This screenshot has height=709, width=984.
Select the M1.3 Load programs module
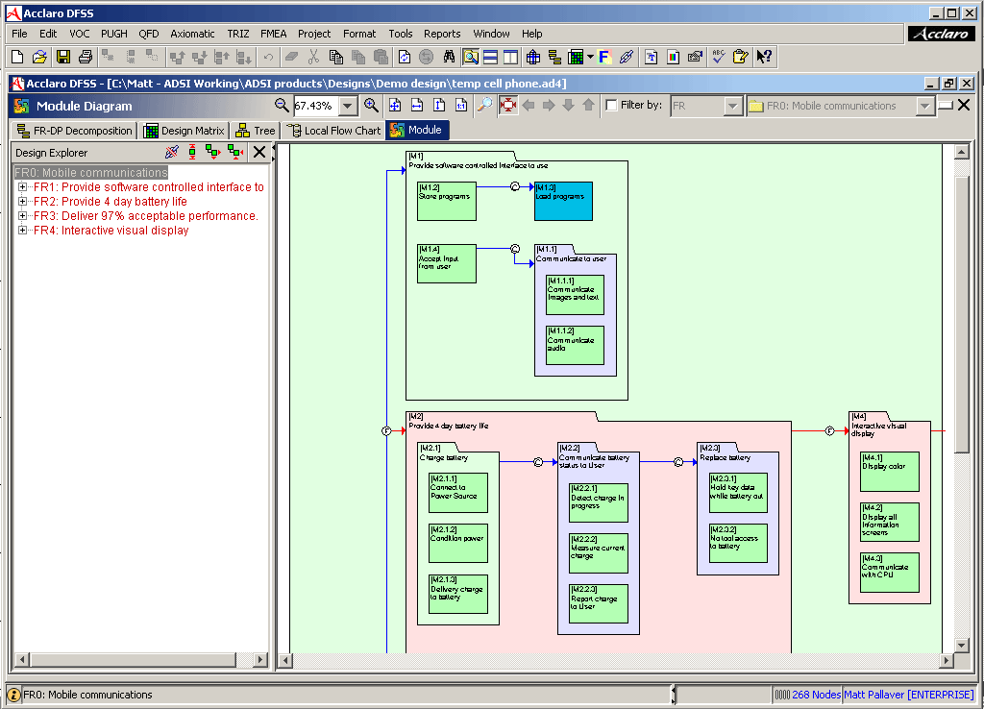pos(563,201)
